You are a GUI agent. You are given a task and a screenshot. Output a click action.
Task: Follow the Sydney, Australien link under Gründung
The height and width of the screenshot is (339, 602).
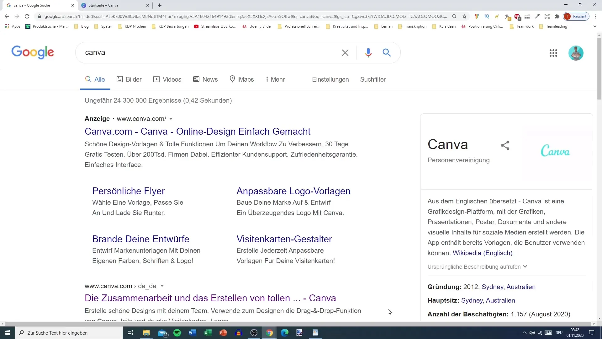509,287
